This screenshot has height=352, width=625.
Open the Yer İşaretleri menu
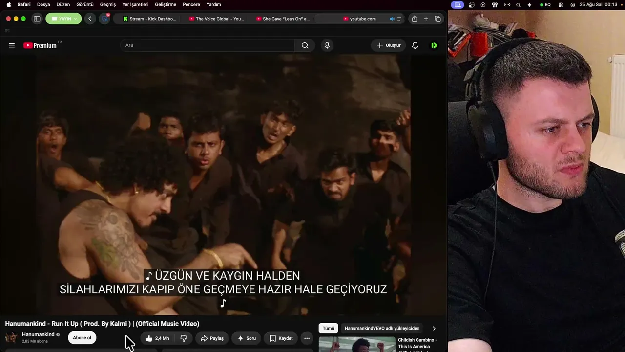[x=135, y=4]
